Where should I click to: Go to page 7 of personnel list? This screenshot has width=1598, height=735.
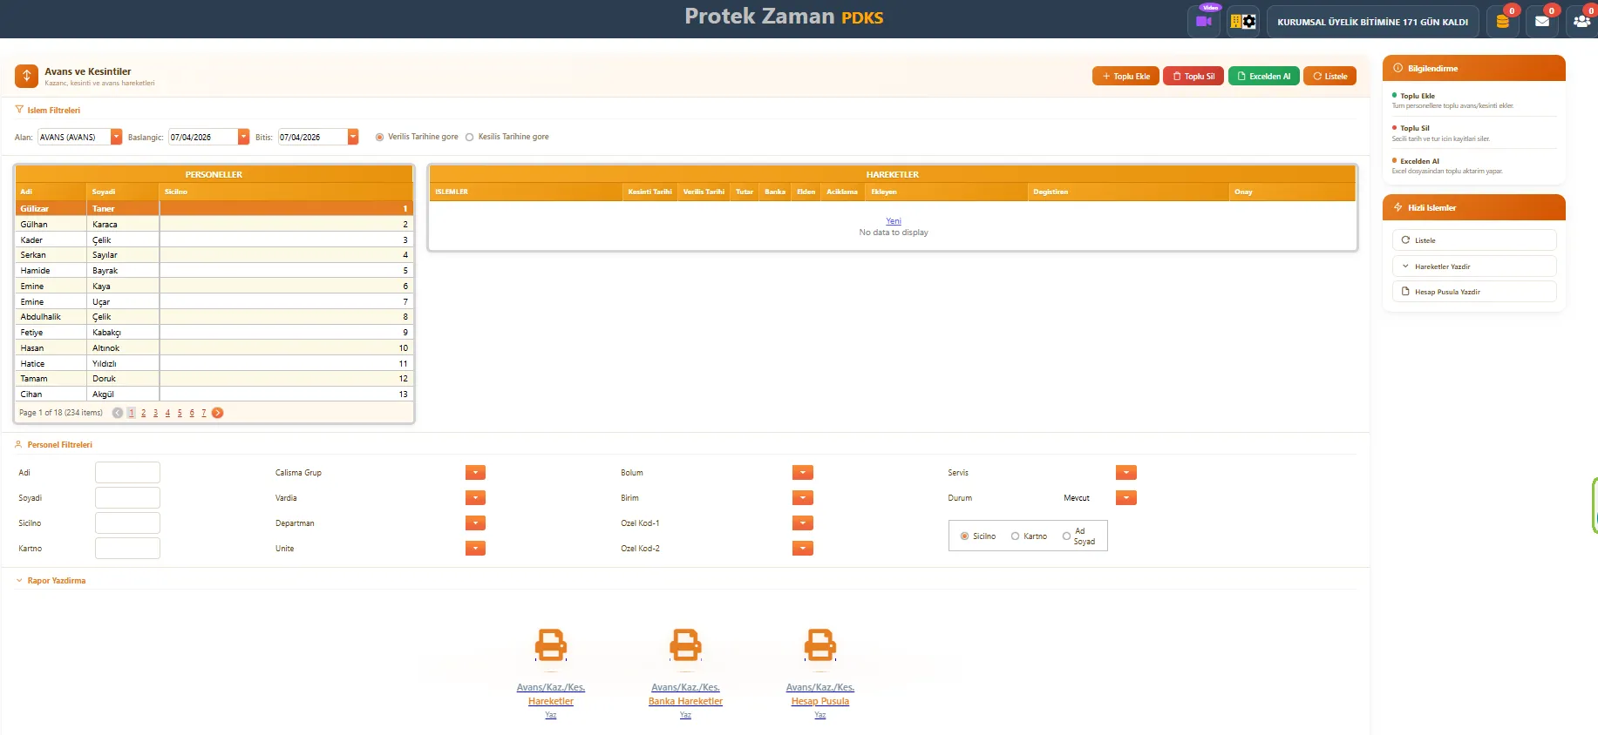(204, 413)
